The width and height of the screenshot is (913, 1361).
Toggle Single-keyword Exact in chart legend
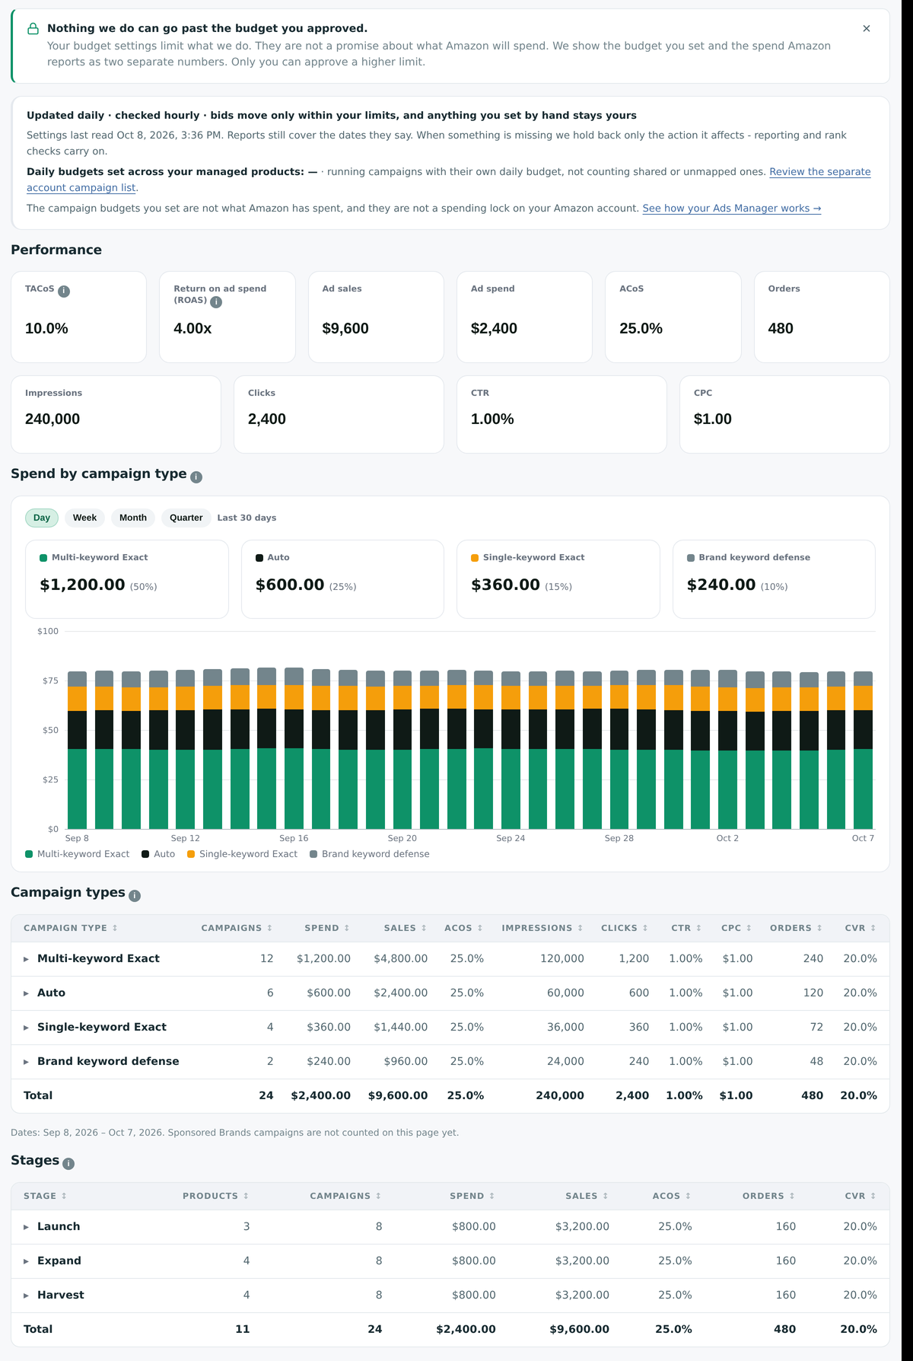pyautogui.click(x=242, y=854)
